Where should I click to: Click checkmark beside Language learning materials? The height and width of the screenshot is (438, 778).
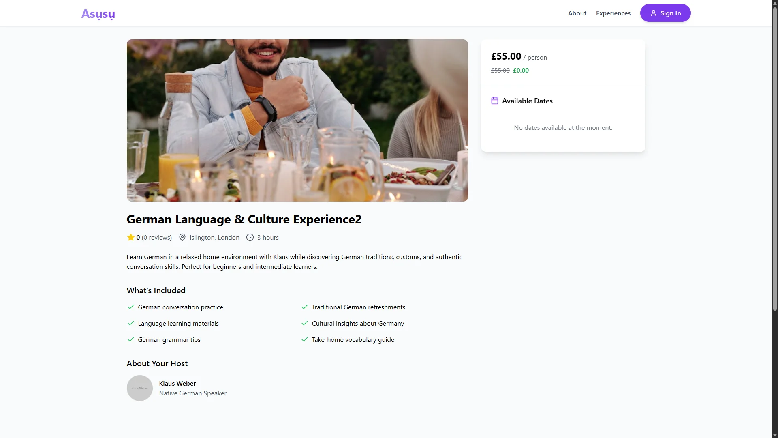coord(130,323)
